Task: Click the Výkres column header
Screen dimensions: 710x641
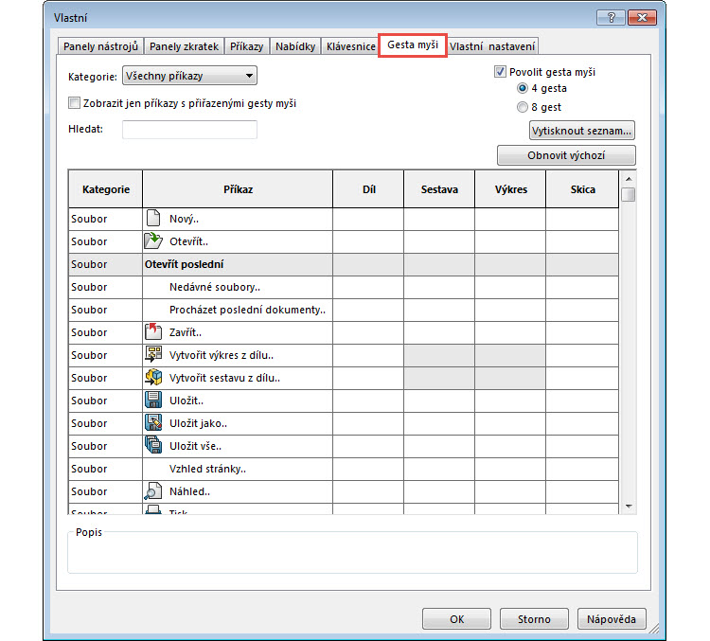Action: 510,189
